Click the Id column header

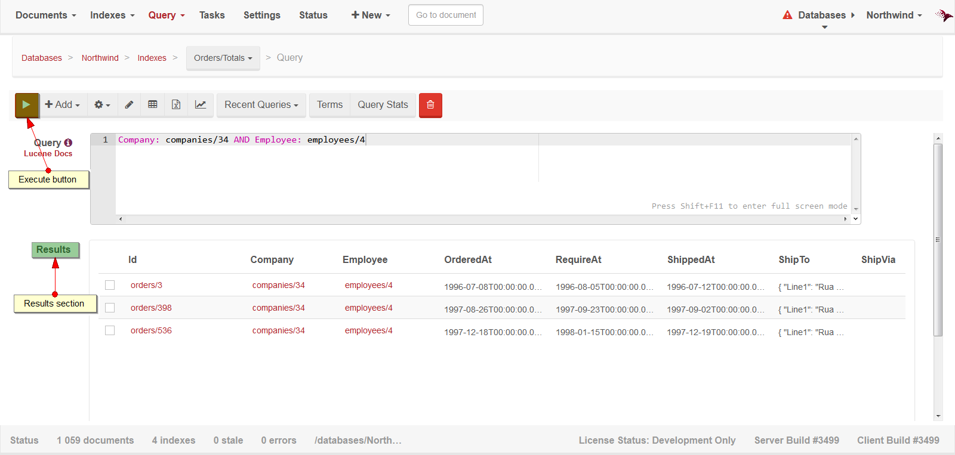133,259
